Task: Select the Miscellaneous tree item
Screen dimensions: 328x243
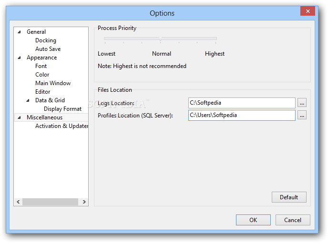Action: 44,117
